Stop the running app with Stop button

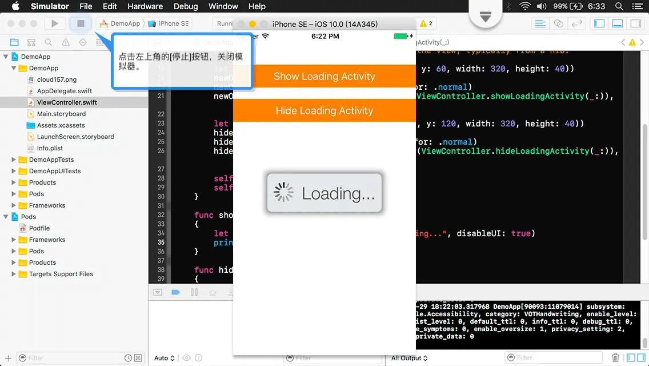tap(81, 23)
